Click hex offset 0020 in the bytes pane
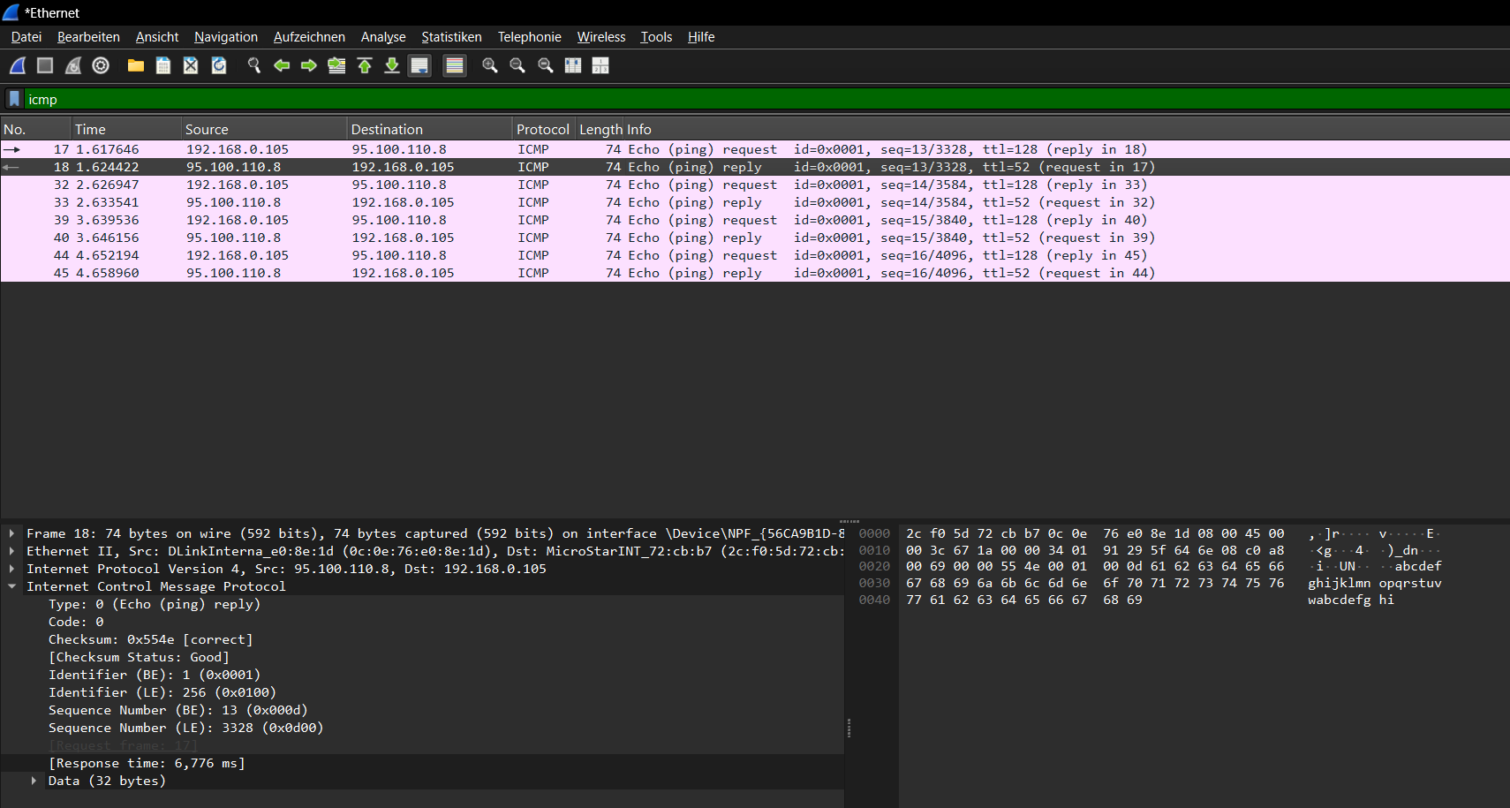 click(x=874, y=566)
